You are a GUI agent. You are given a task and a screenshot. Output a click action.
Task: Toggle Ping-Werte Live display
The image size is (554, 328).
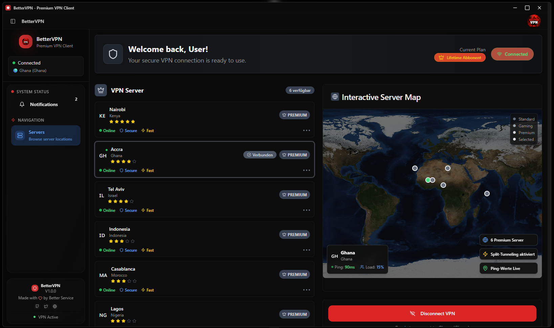tap(508, 268)
